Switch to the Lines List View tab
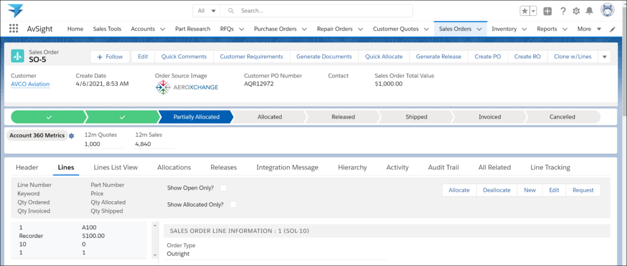 pos(116,168)
